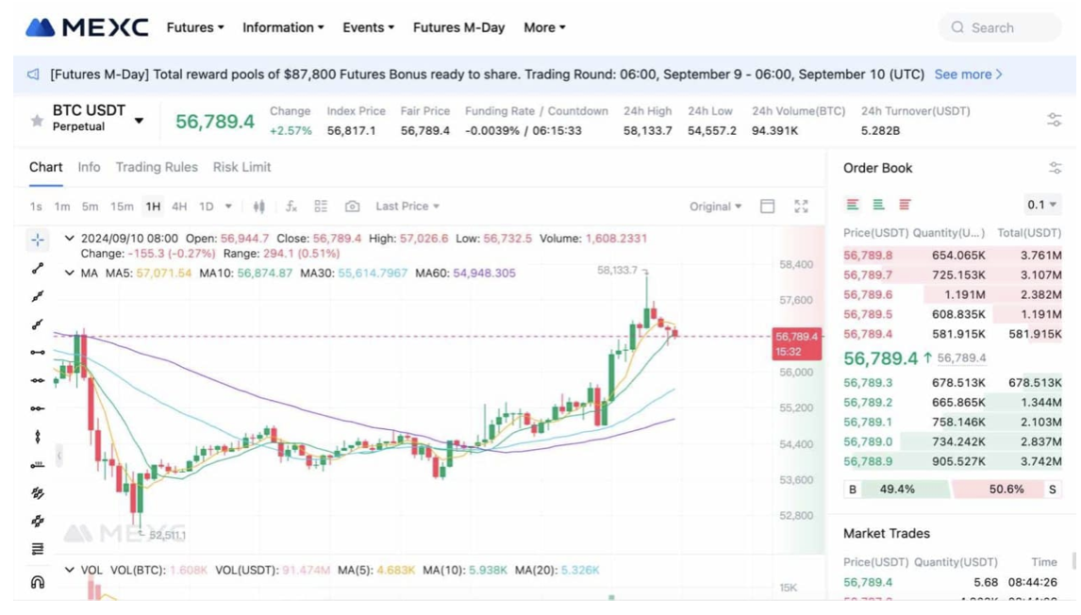Screen dimensions: 1081x615
Task: Switch chart interval to 1m
Action: (62, 207)
